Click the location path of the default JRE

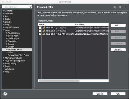[92, 34]
